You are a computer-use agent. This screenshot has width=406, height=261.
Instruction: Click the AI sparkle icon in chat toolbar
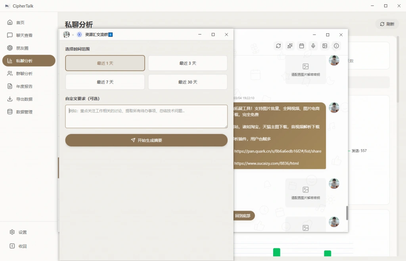click(x=290, y=46)
